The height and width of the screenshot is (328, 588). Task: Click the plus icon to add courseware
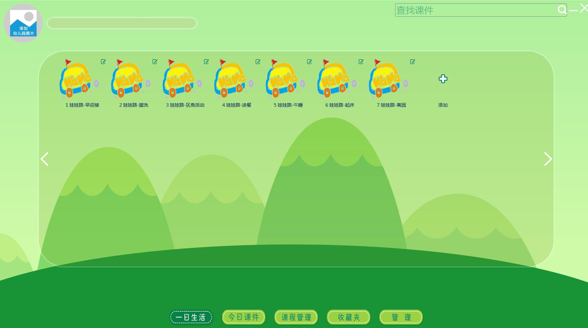(443, 79)
